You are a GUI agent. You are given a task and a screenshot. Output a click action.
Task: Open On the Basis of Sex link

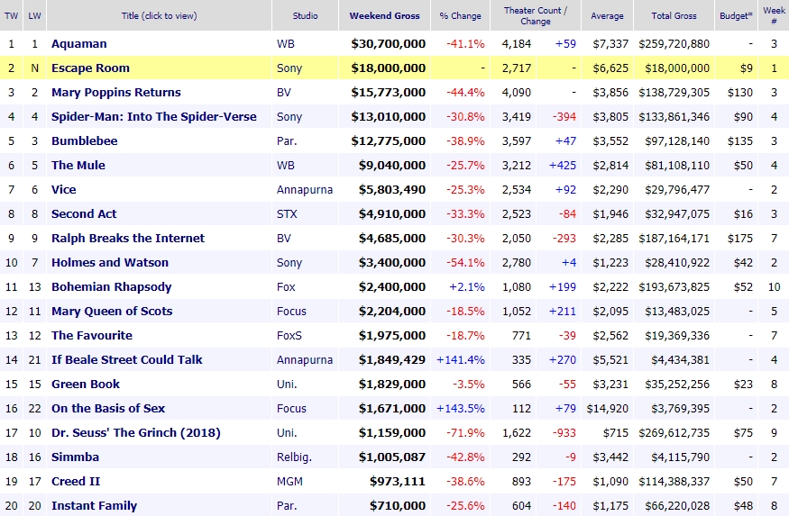point(108,409)
